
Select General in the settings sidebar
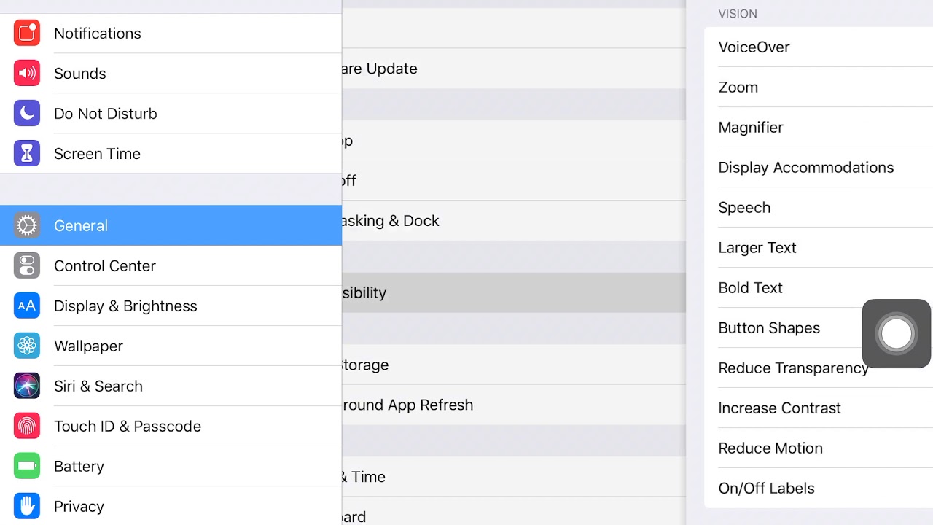click(x=171, y=226)
